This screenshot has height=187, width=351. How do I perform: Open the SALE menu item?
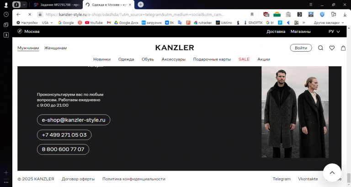(x=244, y=59)
